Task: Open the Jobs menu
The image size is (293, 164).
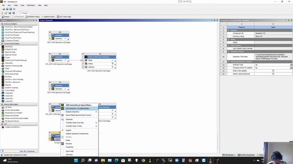Action: point(40,5)
